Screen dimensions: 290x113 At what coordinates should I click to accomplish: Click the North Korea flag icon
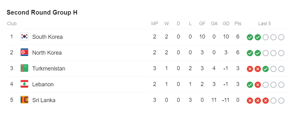(24, 53)
